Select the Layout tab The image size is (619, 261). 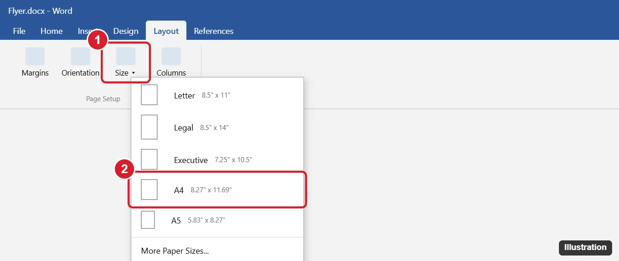[166, 31]
